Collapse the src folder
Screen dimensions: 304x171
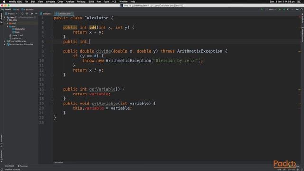(8, 26)
